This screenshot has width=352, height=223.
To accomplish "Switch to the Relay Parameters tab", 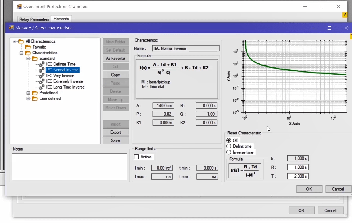I will [34, 19].
